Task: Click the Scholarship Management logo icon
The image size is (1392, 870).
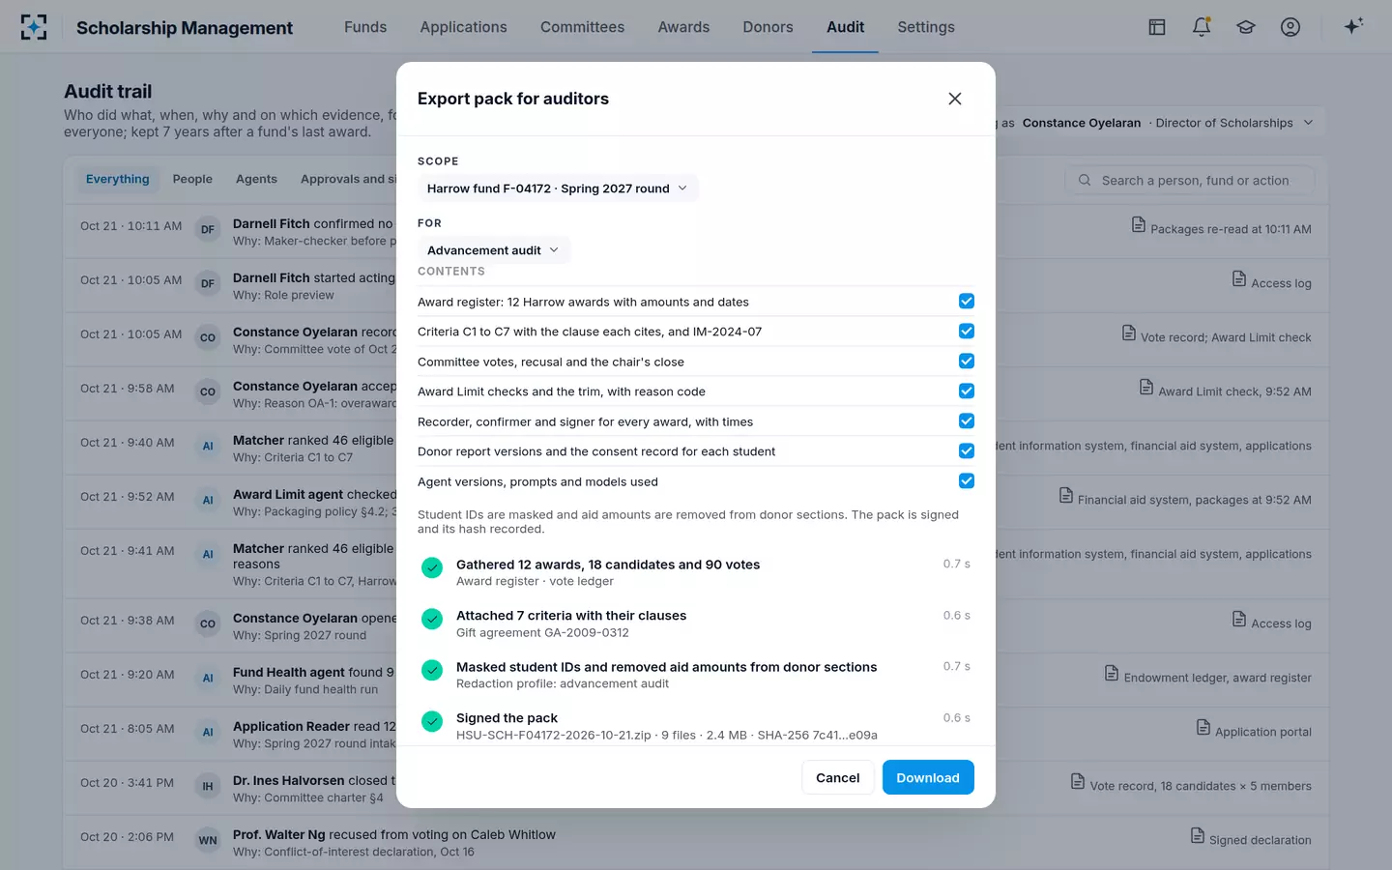Action: (x=34, y=27)
